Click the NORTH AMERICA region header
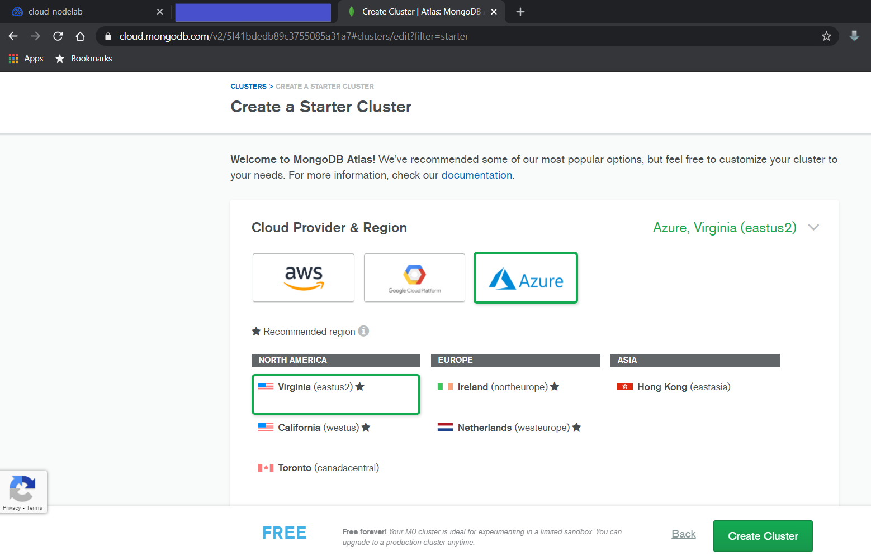The width and height of the screenshot is (871, 556). tap(336, 360)
